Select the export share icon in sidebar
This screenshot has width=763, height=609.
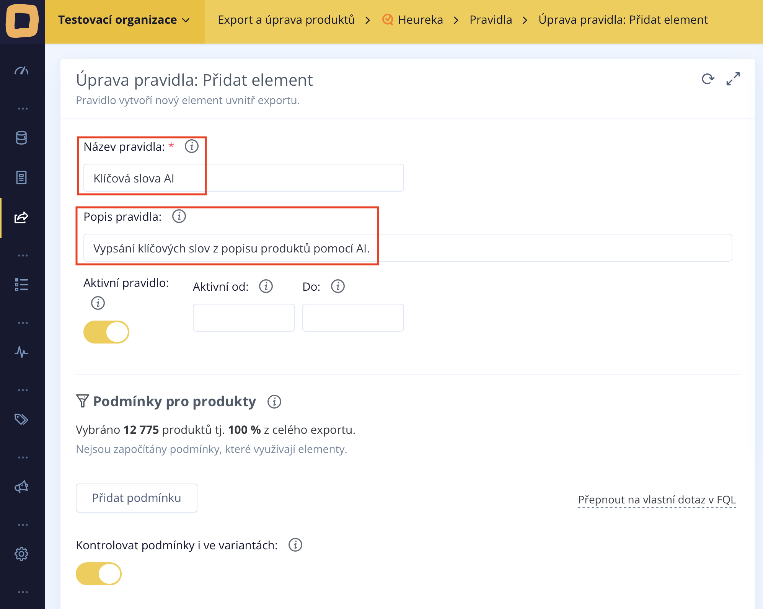tap(22, 218)
